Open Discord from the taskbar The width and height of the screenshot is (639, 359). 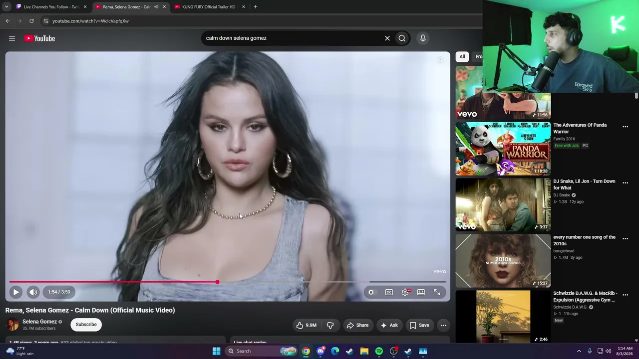(320, 351)
